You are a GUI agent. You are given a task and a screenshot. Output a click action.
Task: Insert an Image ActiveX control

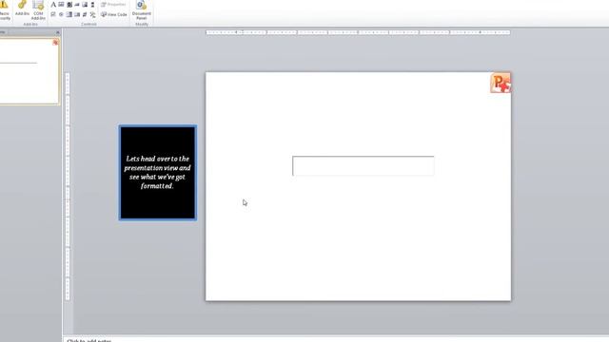point(85,5)
